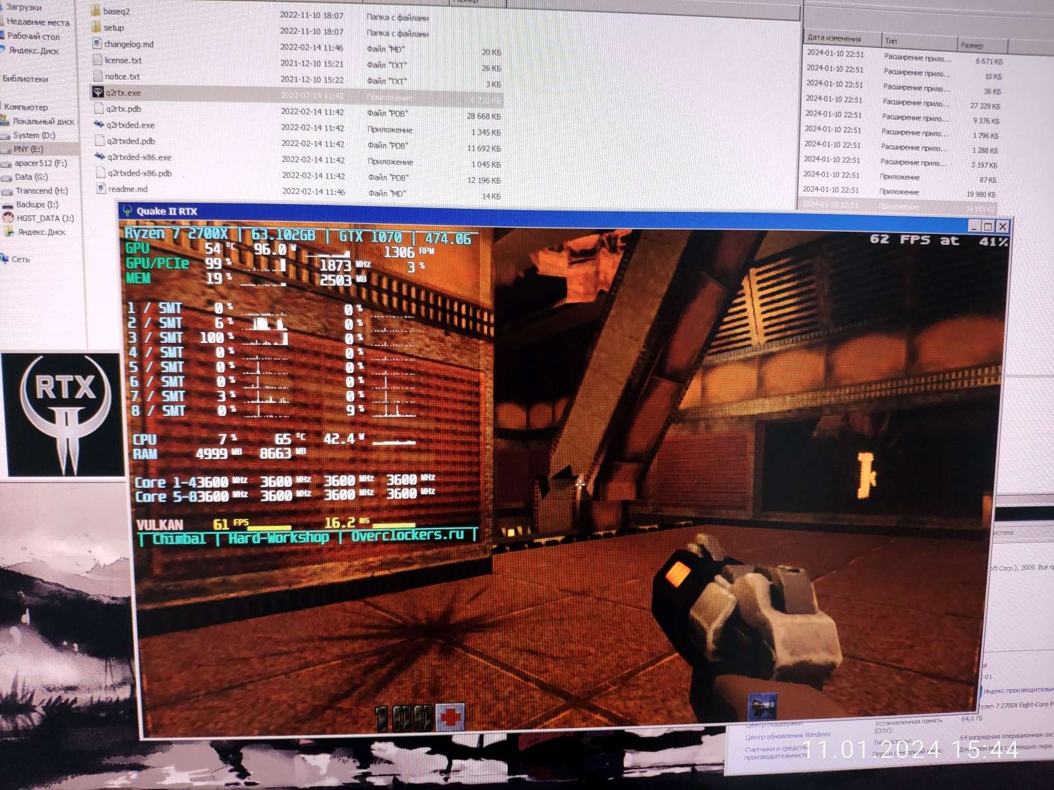
Task: Click the baseq2 folder icon
Action: [95, 11]
